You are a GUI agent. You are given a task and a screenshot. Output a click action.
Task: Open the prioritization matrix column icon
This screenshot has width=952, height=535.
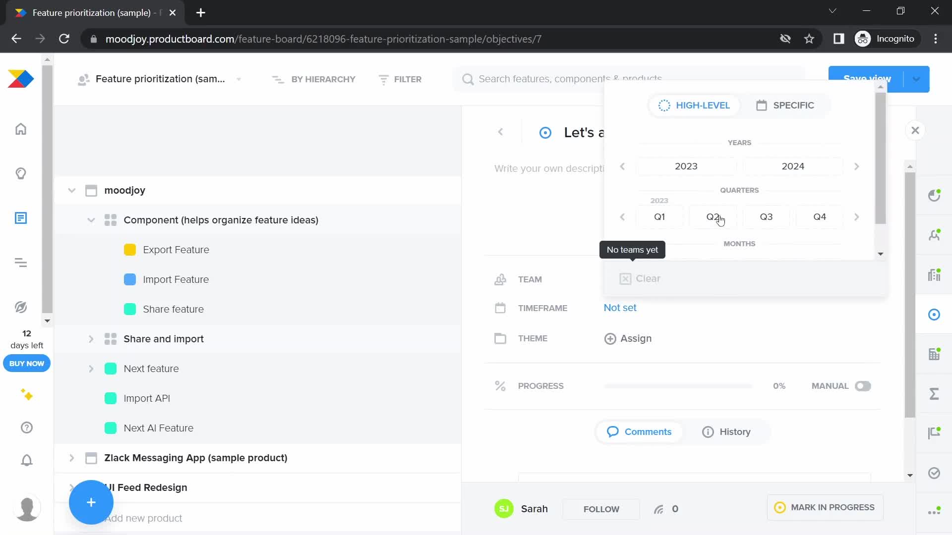(x=934, y=354)
